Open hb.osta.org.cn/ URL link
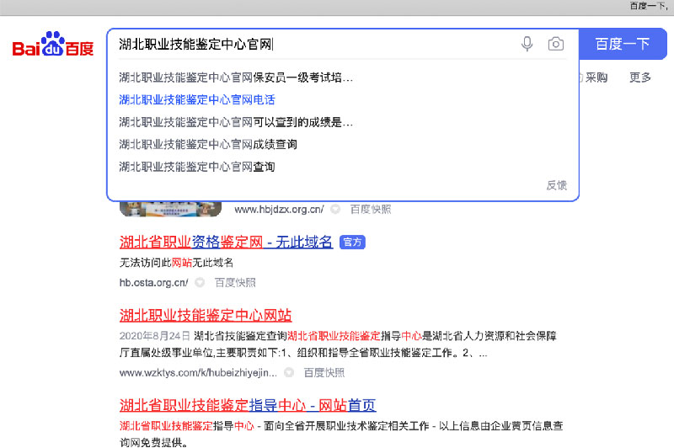The image size is (674, 448). (x=154, y=283)
